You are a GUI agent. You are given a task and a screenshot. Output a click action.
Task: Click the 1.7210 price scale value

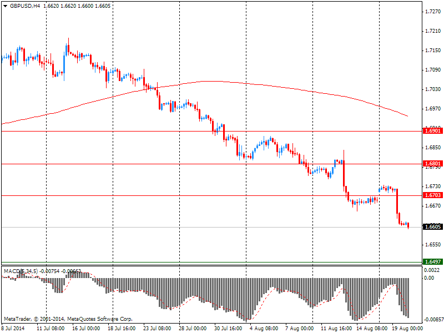[x=433, y=31]
